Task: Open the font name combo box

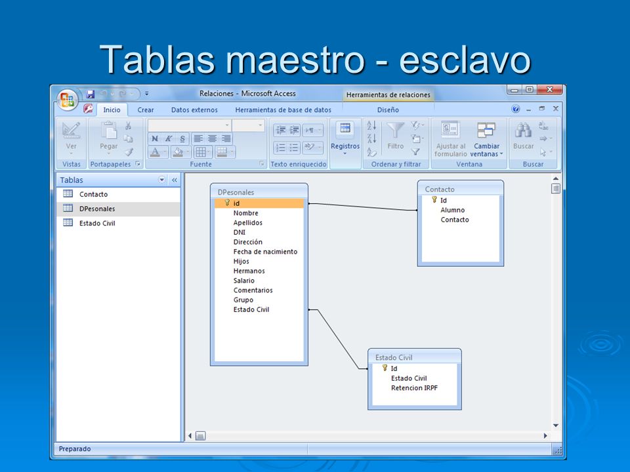Action: click(x=190, y=126)
